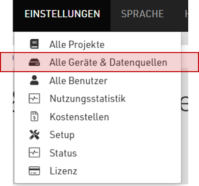Image resolution: width=199 pixels, height=186 pixels.
Task: Click the dollar document icon beside Kostenstellen
Action: [x=34, y=116]
